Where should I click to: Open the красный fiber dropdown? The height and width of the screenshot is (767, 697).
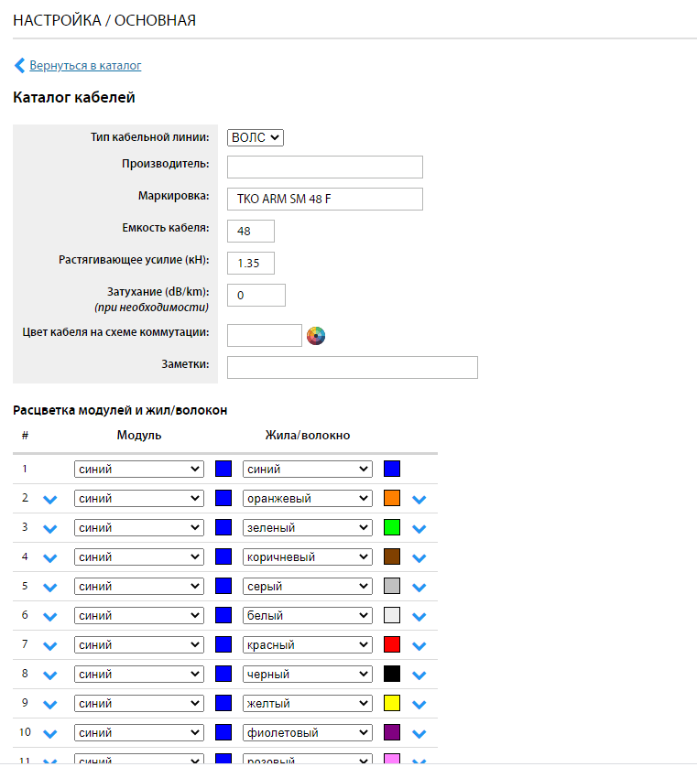(308, 645)
